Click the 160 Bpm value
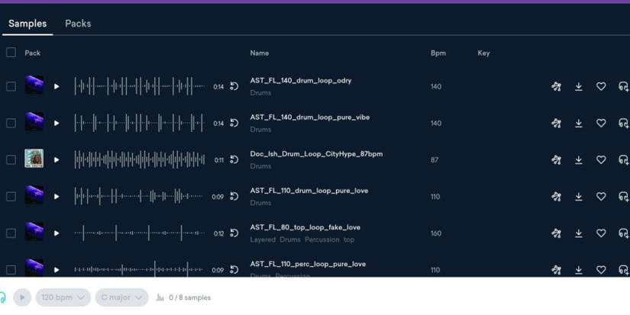The height and width of the screenshot is (315, 630). click(x=436, y=233)
